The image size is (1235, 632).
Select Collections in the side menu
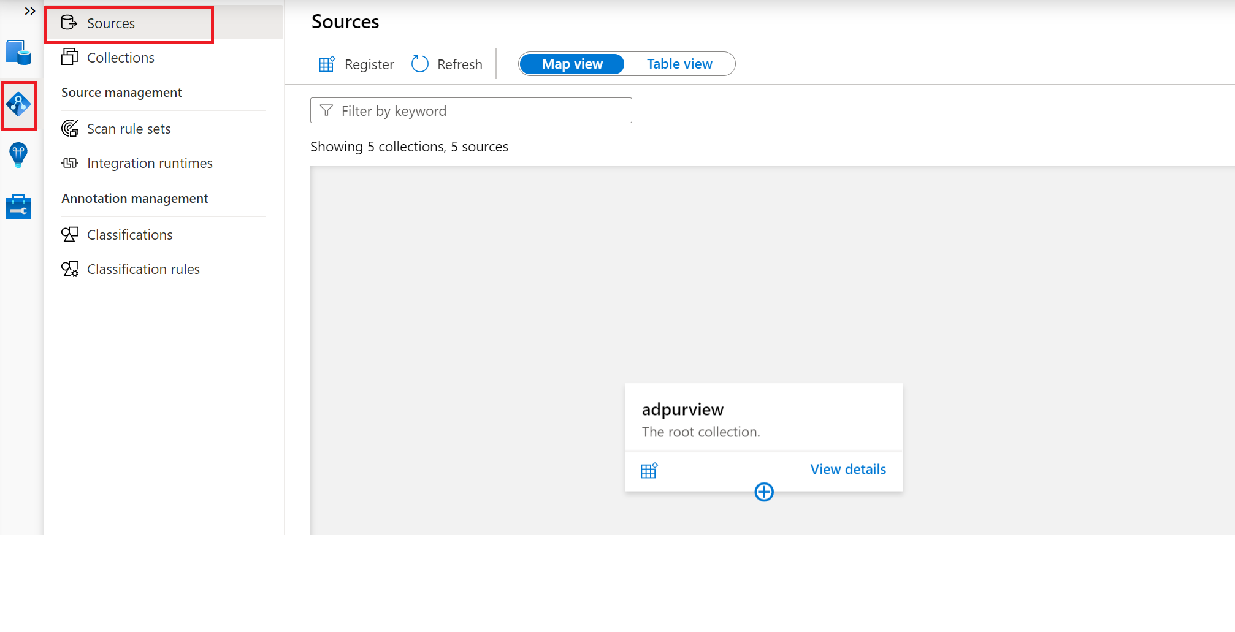(120, 58)
